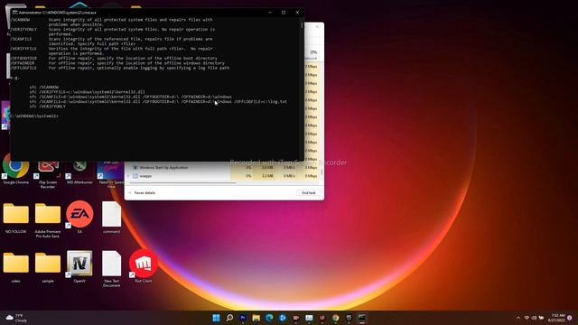Screen dimensions: 578x325
Task: Show hidden system tray icons
Action: [x=518, y=318]
